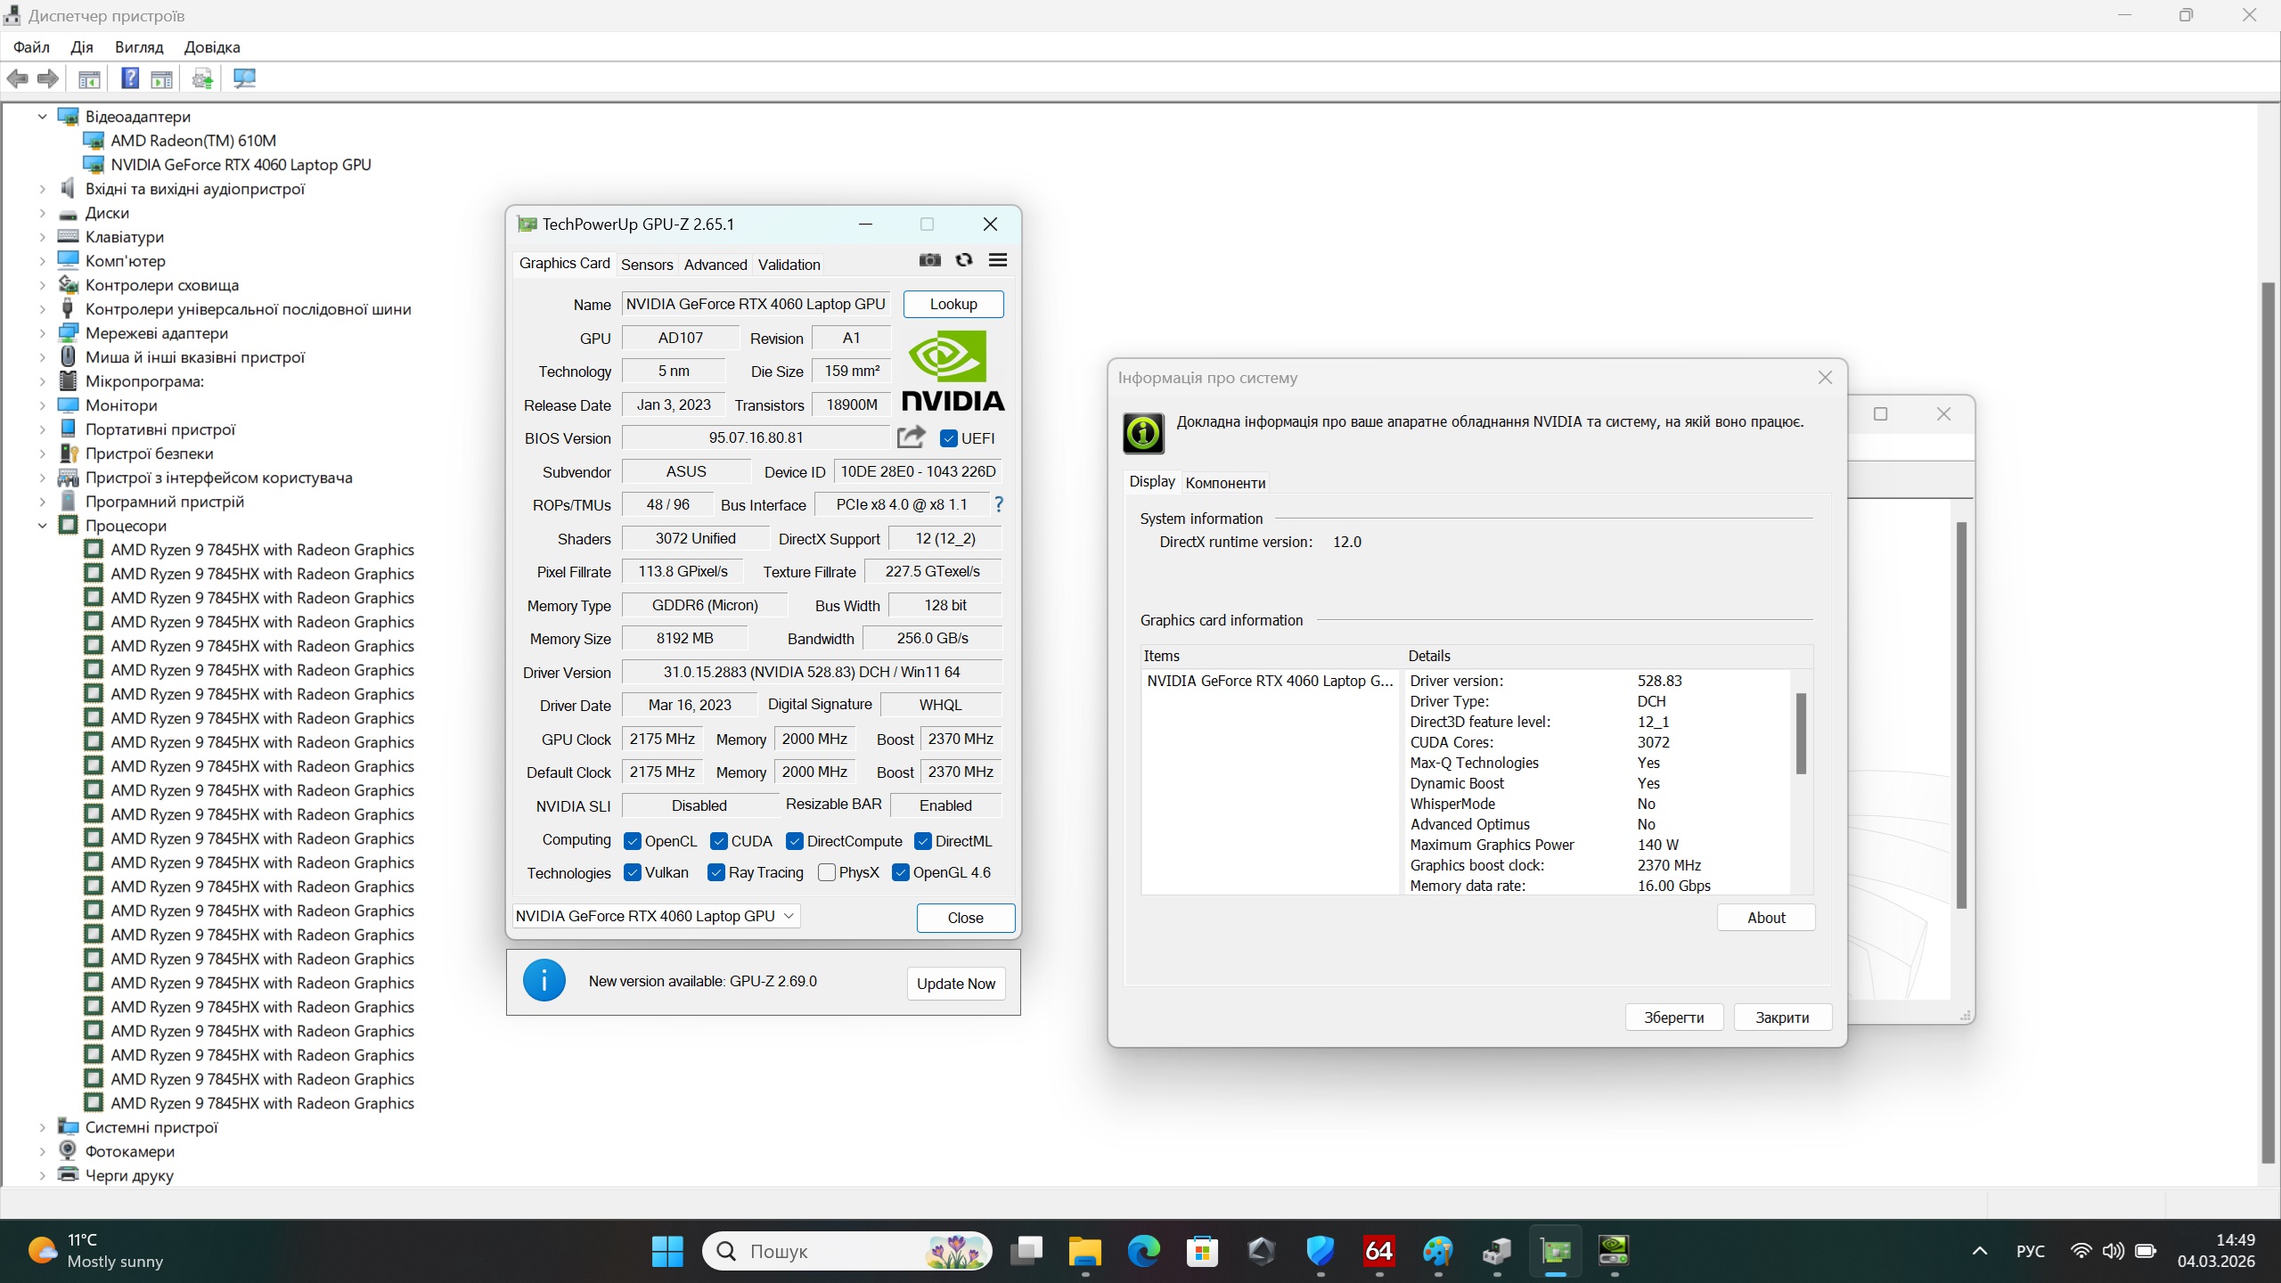
Task: Switch to the Sensors tab
Action: click(x=647, y=265)
